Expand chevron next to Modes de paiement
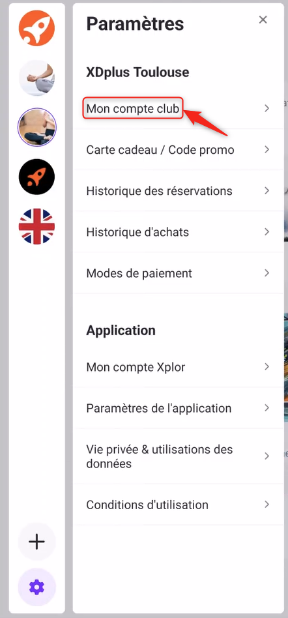 point(266,272)
